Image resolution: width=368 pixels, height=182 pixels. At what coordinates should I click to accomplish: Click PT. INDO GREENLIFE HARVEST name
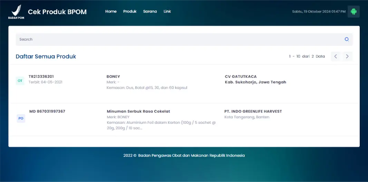coord(253,111)
